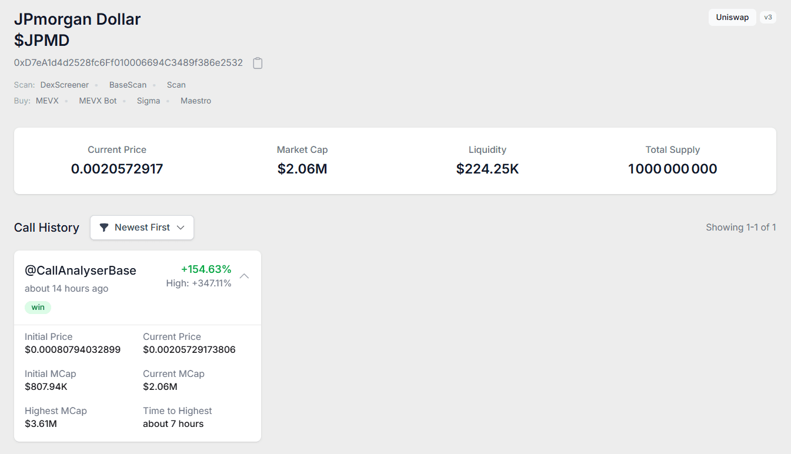Click the JPmorgan Dollar title

[78, 19]
